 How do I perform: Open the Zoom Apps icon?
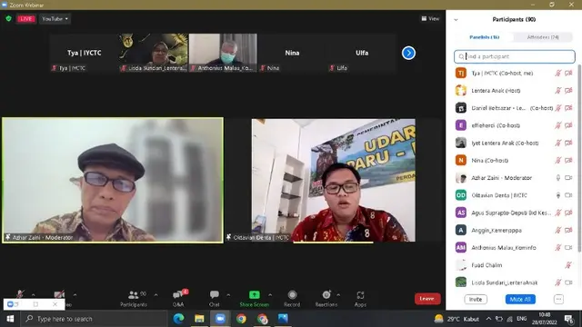(360, 299)
